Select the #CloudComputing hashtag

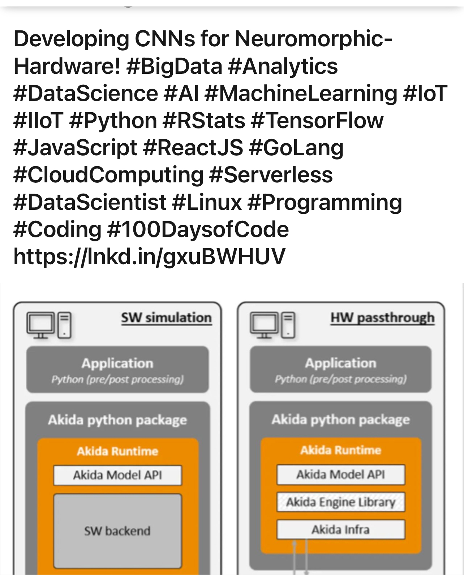(108, 175)
